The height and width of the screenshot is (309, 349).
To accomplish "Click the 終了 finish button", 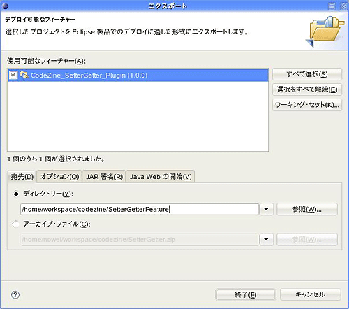I will (246, 295).
